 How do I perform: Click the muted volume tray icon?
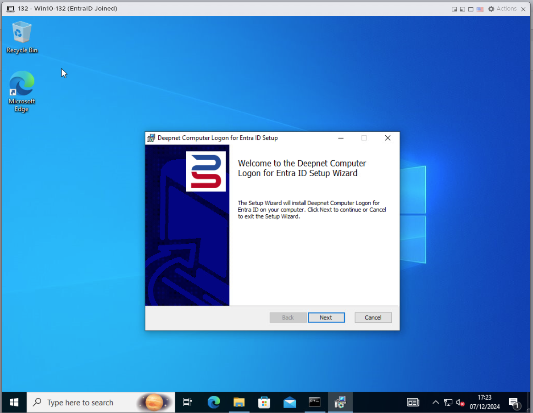click(461, 402)
